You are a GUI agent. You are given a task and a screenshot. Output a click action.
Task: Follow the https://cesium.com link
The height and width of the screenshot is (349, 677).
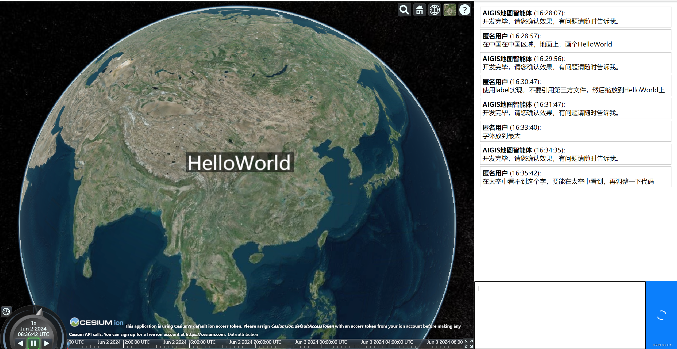[x=205, y=334]
